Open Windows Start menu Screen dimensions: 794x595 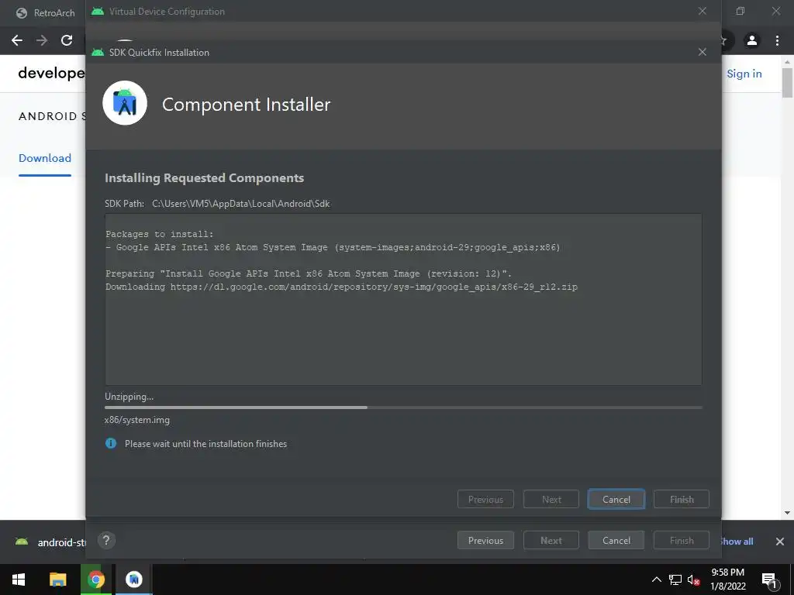click(19, 580)
